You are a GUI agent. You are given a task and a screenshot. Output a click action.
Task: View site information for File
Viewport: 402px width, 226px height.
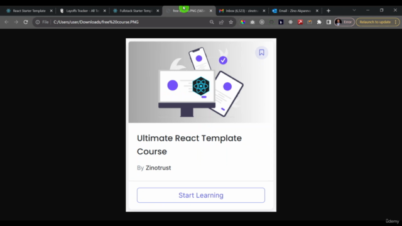tap(42, 22)
